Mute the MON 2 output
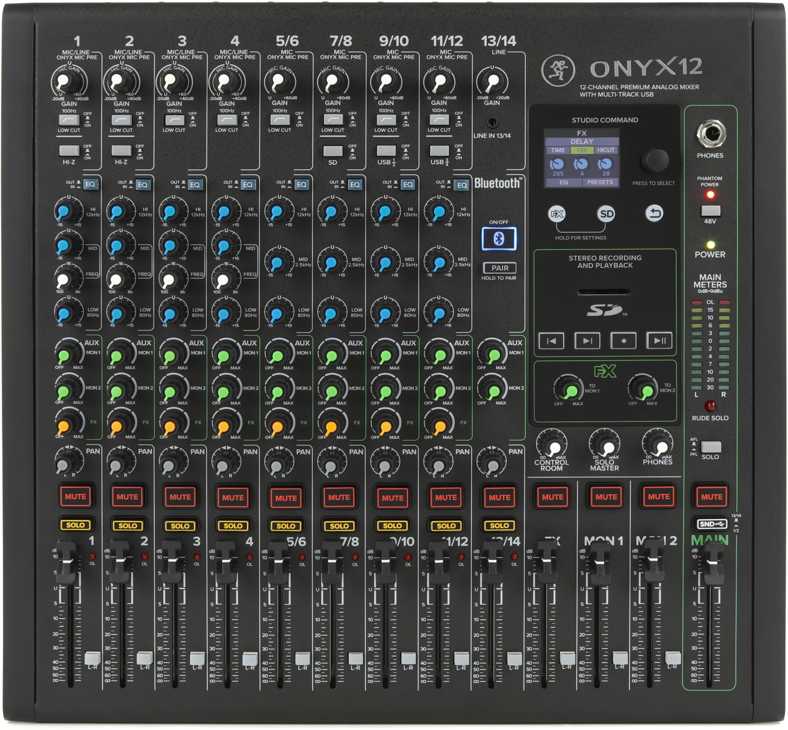 (658, 497)
